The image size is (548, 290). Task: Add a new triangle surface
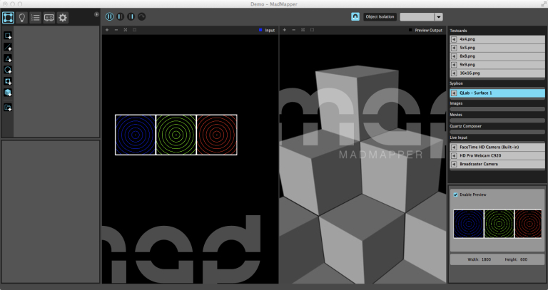pos(8,58)
